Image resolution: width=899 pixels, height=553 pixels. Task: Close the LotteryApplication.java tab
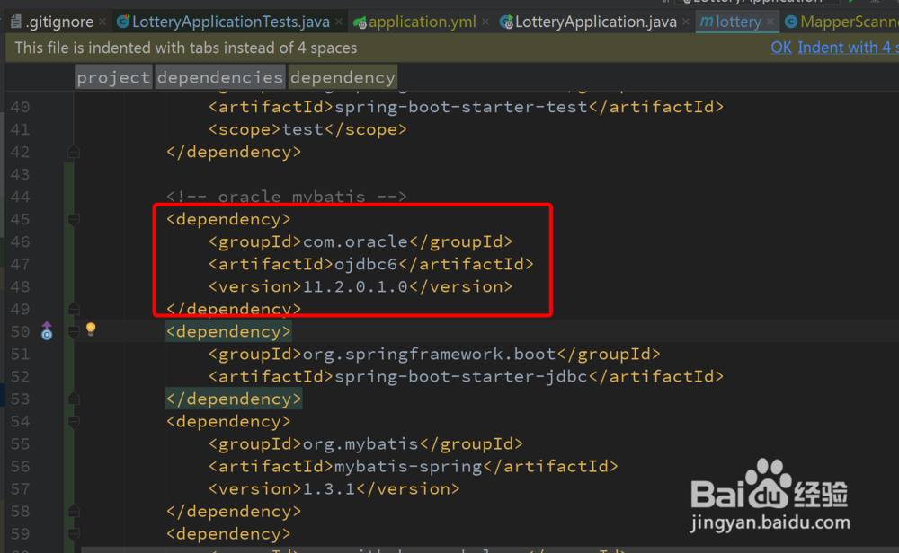point(686,22)
